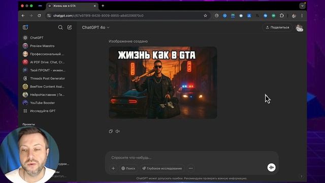
Task: Toggle the Поиск web search button
Action: click(x=128, y=168)
